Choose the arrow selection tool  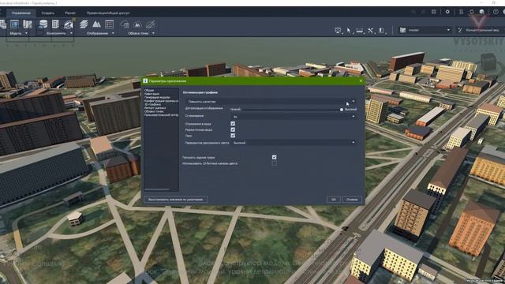pyautogui.click(x=349, y=30)
